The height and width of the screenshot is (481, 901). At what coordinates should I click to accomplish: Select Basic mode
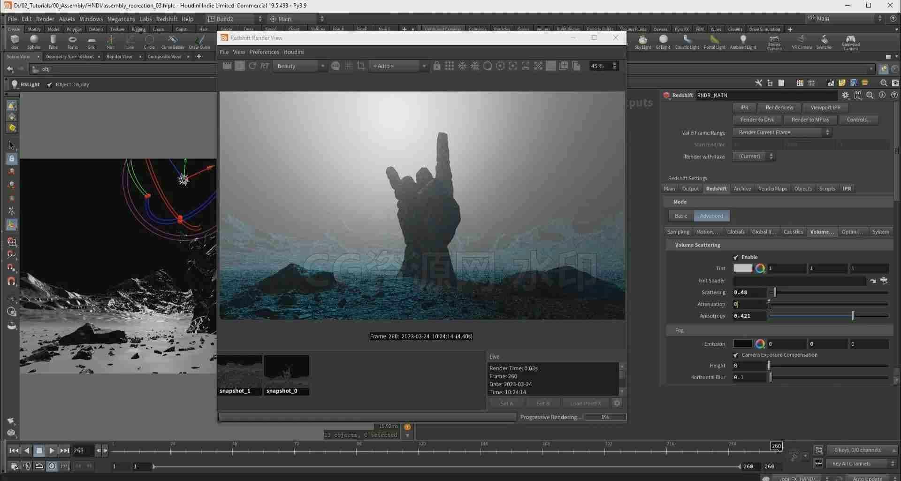[680, 216]
